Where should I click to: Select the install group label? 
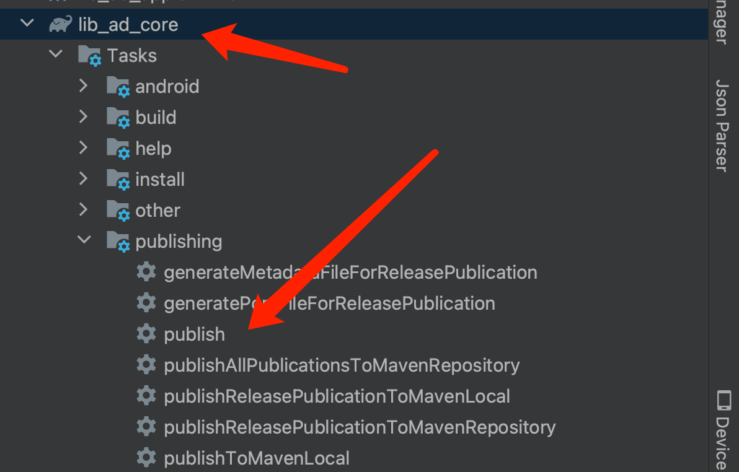(160, 180)
